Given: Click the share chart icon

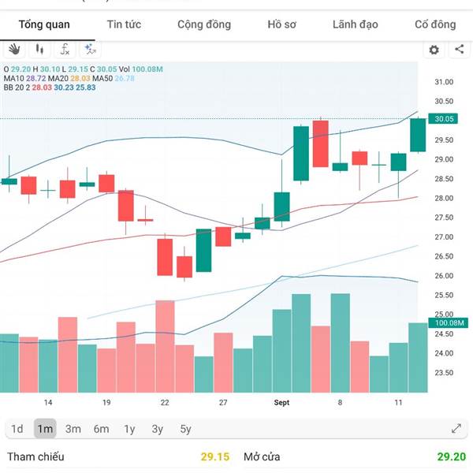Looking at the screenshot, I should pos(459,50).
